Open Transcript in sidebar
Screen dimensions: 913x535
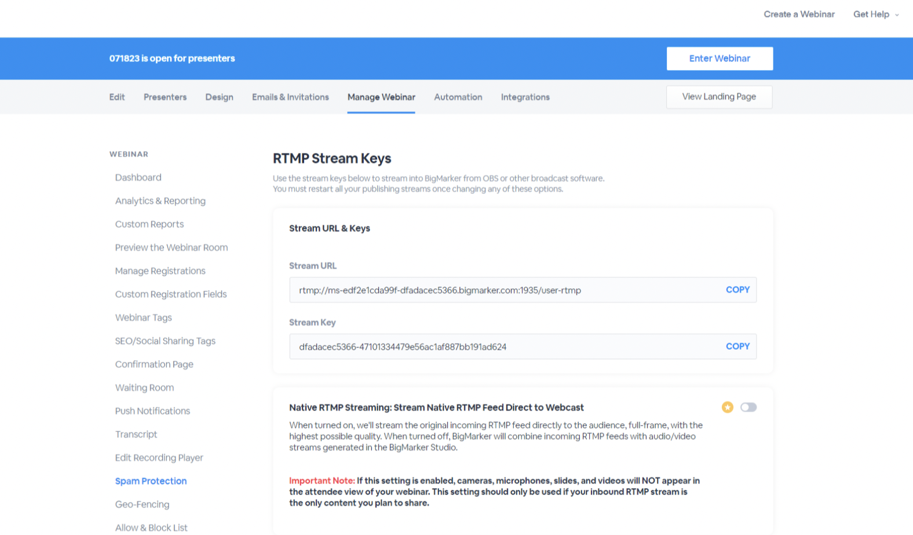[136, 434]
